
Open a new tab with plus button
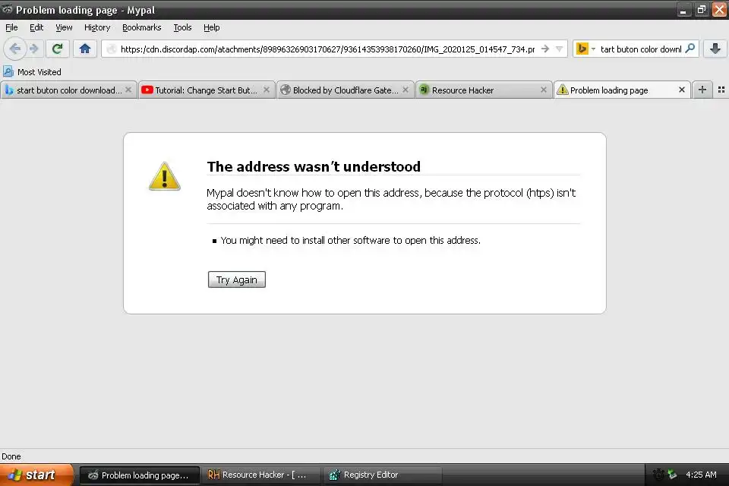click(702, 90)
